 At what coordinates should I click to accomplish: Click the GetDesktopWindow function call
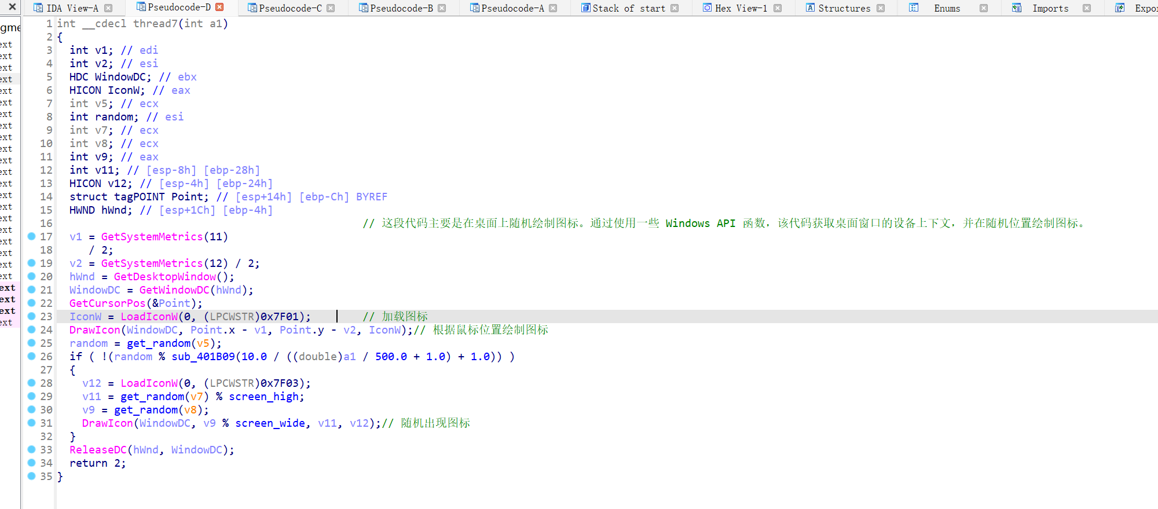[164, 277]
